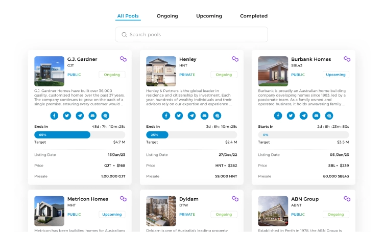383x232 pixels.
Task: Click the PUBLIC label on G.J. Gardner card
Action: [x=74, y=75]
